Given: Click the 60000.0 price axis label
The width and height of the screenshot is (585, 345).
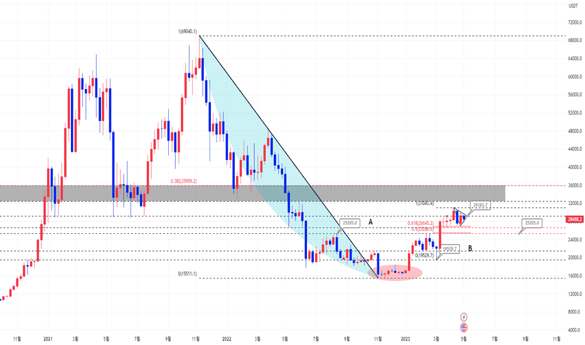Looking at the screenshot, I should click(x=574, y=77).
